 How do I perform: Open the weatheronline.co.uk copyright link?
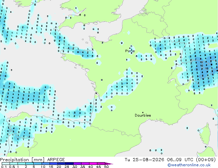[189, 165]
